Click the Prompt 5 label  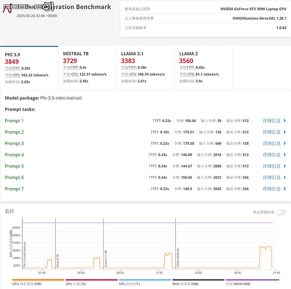(14, 166)
